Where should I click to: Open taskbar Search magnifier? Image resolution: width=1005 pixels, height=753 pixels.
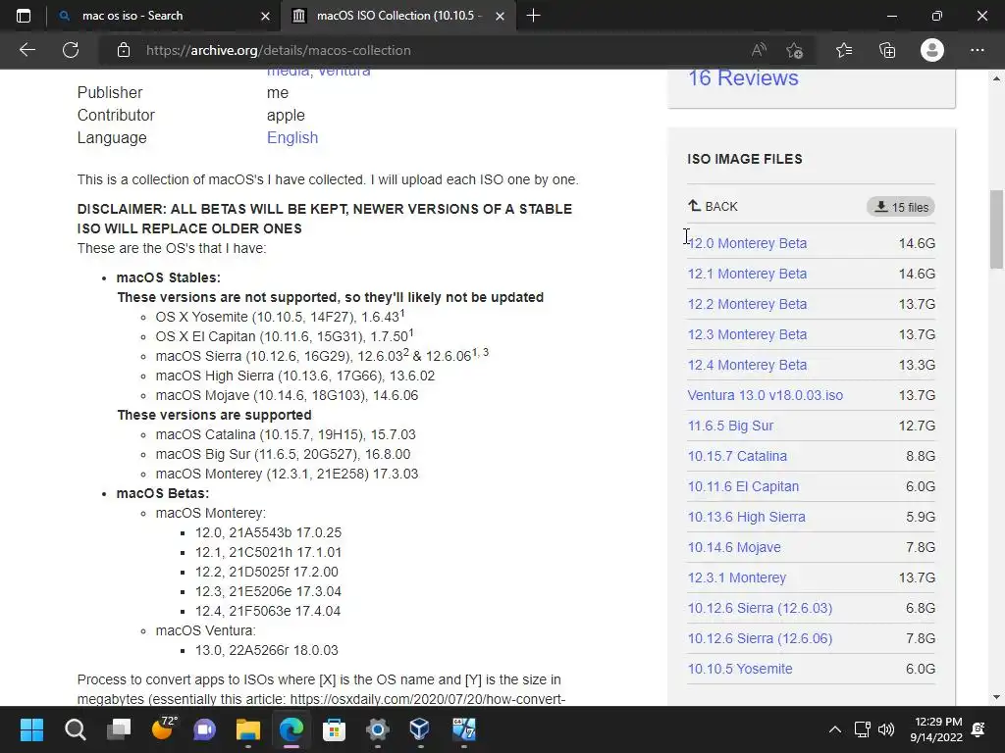tap(75, 729)
